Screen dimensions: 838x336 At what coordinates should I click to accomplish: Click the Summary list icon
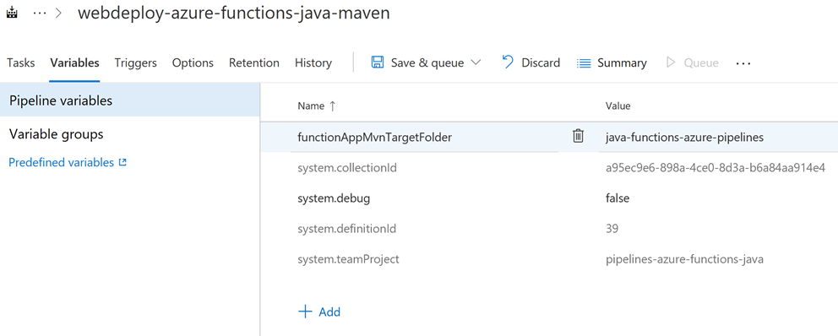click(584, 63)
